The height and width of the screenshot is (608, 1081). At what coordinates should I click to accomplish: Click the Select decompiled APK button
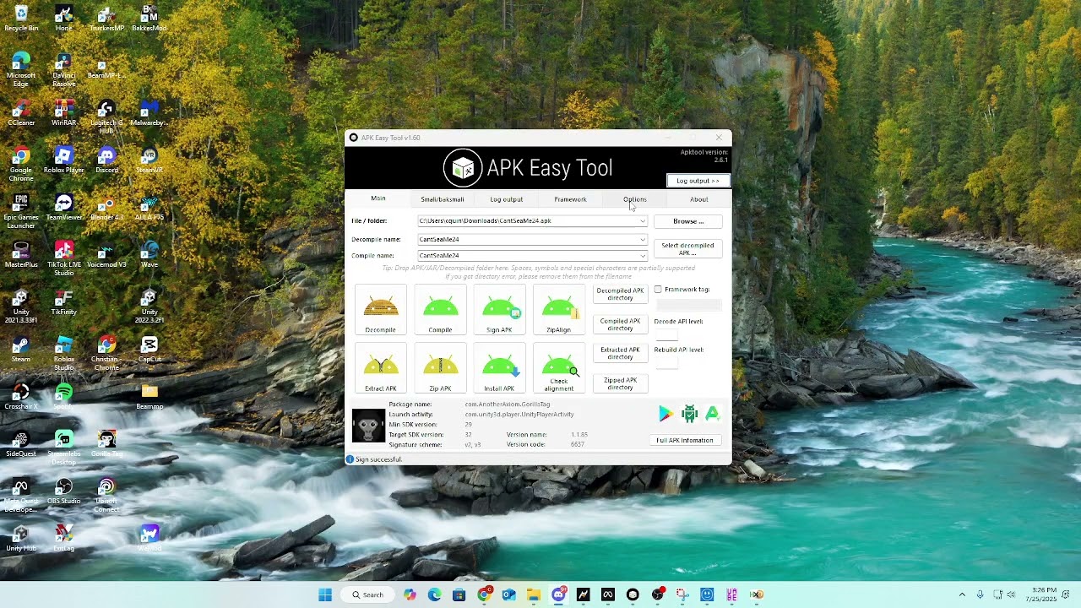tap(687, 249)
